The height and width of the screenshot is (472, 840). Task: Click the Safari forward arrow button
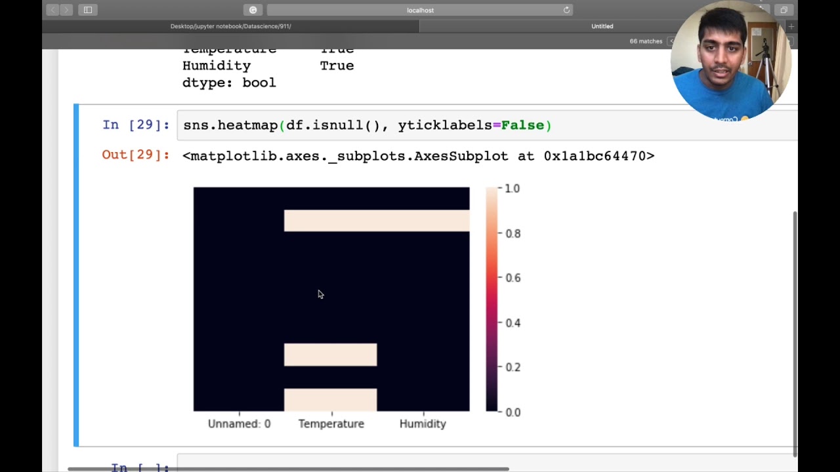(66, 10)
